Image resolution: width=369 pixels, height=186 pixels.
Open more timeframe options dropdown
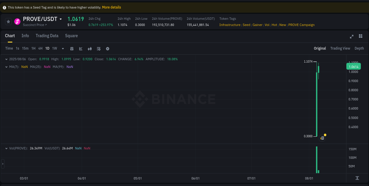coord(63,48)
